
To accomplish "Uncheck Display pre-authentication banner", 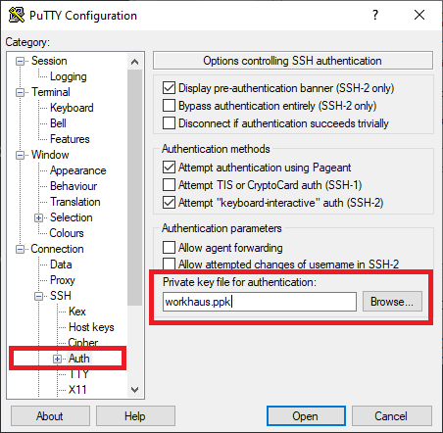I will [x=169, y=88].
